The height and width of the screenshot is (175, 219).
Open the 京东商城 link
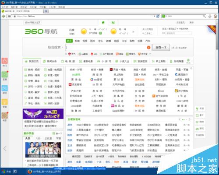[75, 84]
